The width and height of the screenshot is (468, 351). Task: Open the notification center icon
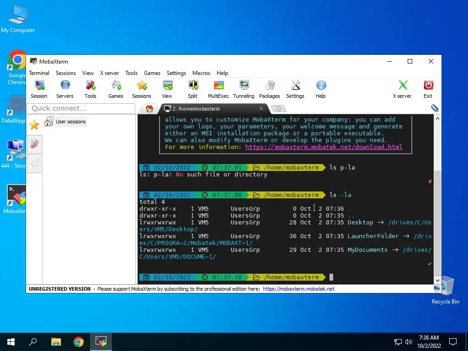pyautogui.click(x=453, y=342)
